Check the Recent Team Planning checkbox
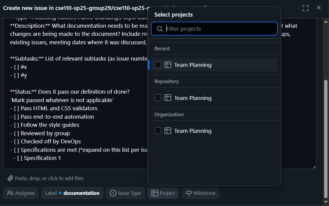Image resolution: width=329 pixels, height=206 pixels. (158, 65)
